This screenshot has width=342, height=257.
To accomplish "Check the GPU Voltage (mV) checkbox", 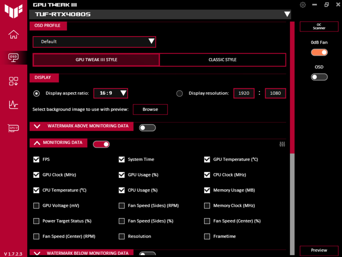I will pos(36,206).
